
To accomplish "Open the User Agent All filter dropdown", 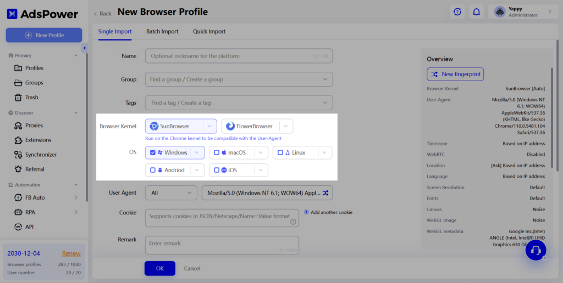I will (172, 193).
